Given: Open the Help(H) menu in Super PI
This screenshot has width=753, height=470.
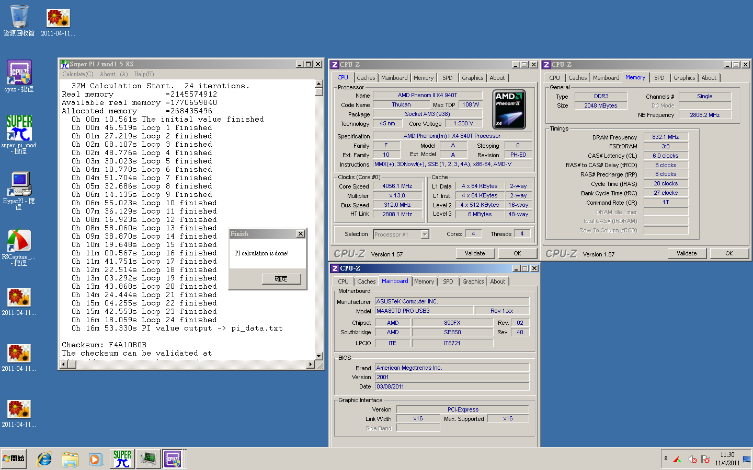Looking at the screenshot, I should (144, 74).
